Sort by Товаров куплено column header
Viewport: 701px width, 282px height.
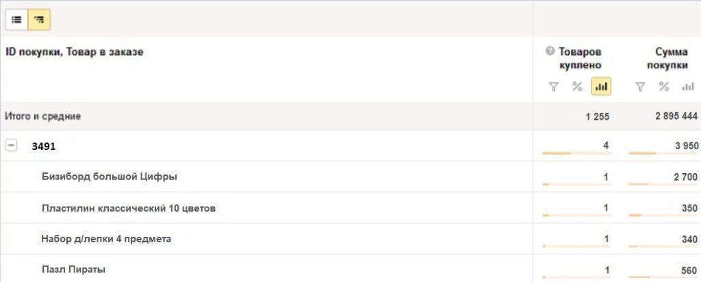tap(579, 59)
